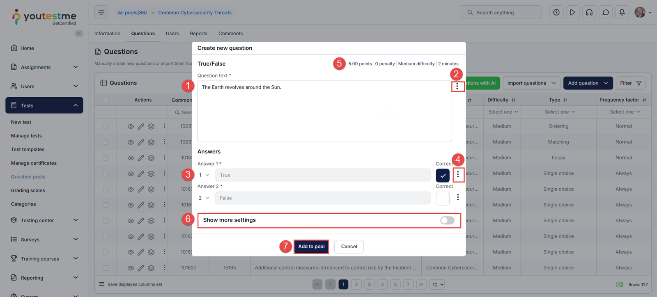The height and width of the screenshot is (297, 657).
Task: Click the hamburger menu icon
Action: [101, 12]
